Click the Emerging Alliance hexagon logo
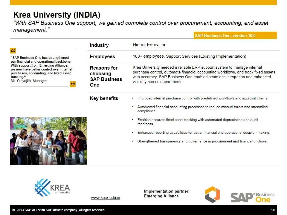 pyautogui.click(x=212, y=194)
